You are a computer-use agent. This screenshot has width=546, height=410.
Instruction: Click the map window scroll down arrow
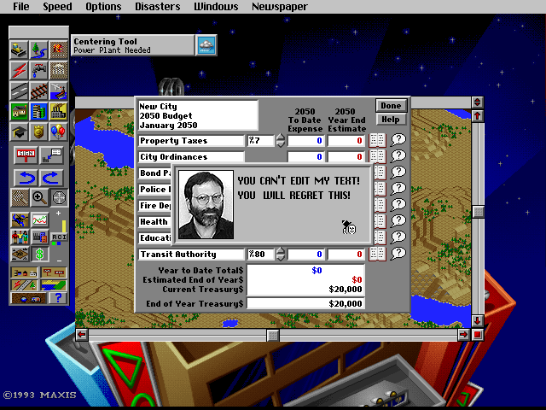point(478,320)
